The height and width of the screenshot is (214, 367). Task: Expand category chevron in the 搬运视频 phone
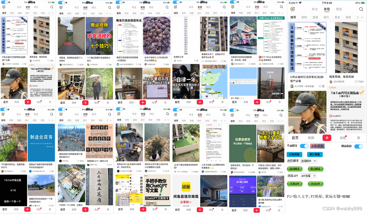coord(110,13)
